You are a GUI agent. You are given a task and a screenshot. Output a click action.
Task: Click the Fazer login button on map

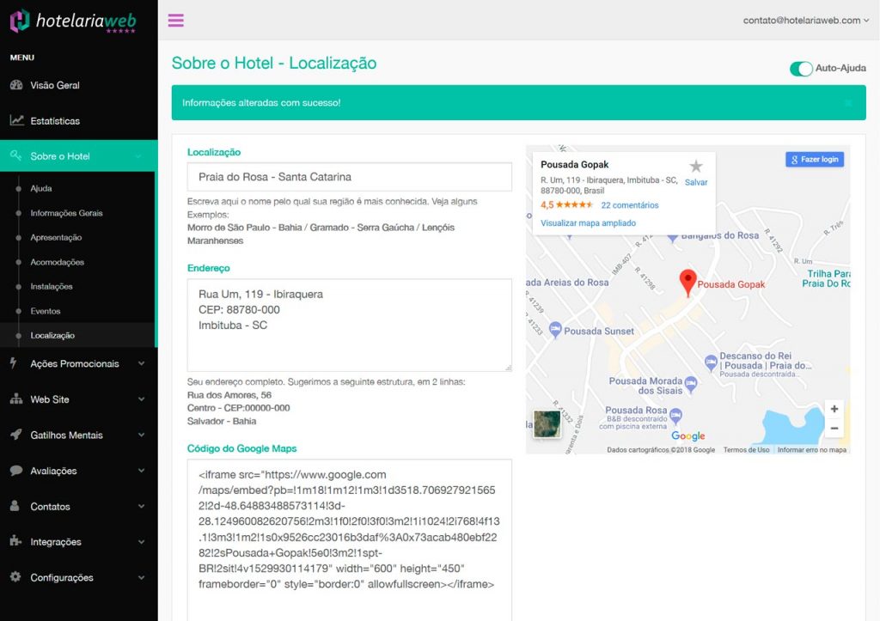[815, 159]
